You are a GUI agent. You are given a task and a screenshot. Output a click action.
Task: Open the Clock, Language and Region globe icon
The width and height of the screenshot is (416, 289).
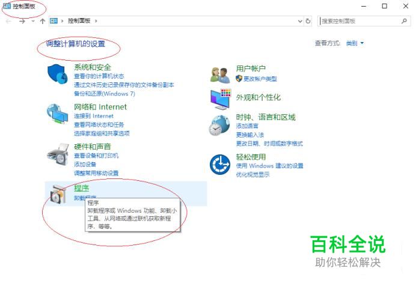[219, 125]
